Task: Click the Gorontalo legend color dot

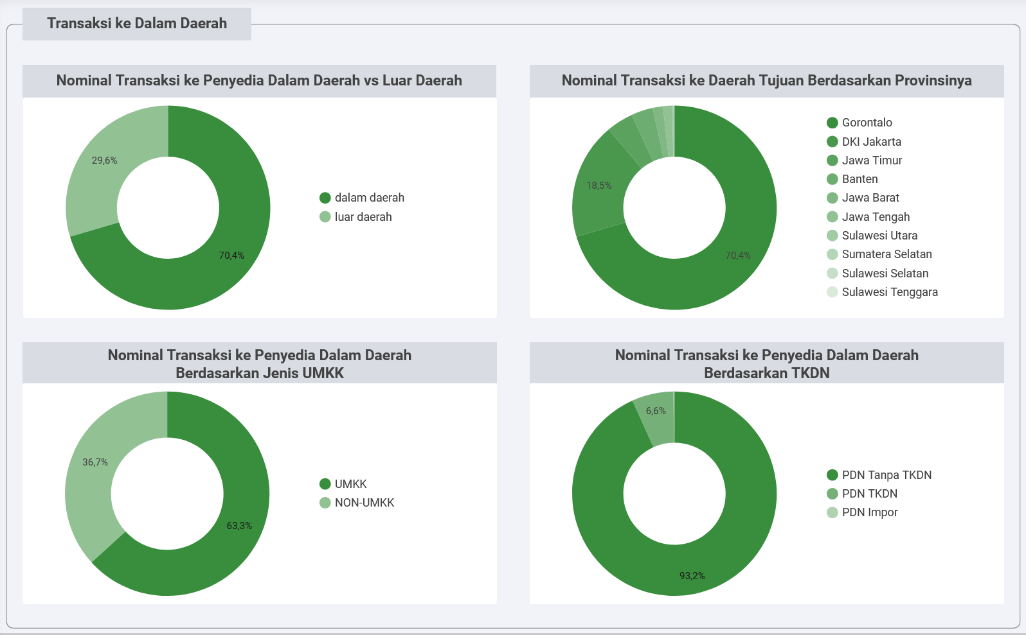Action: pyautogui.click(x=832, y=123)
